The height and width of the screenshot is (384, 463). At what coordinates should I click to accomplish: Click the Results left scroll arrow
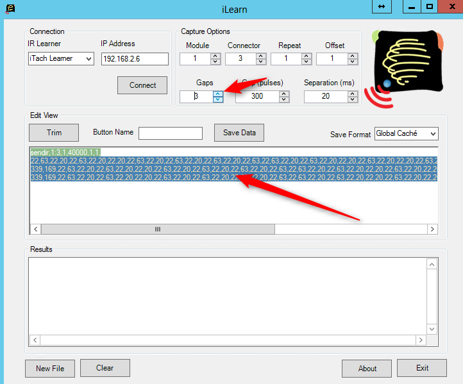pos(35,340)
